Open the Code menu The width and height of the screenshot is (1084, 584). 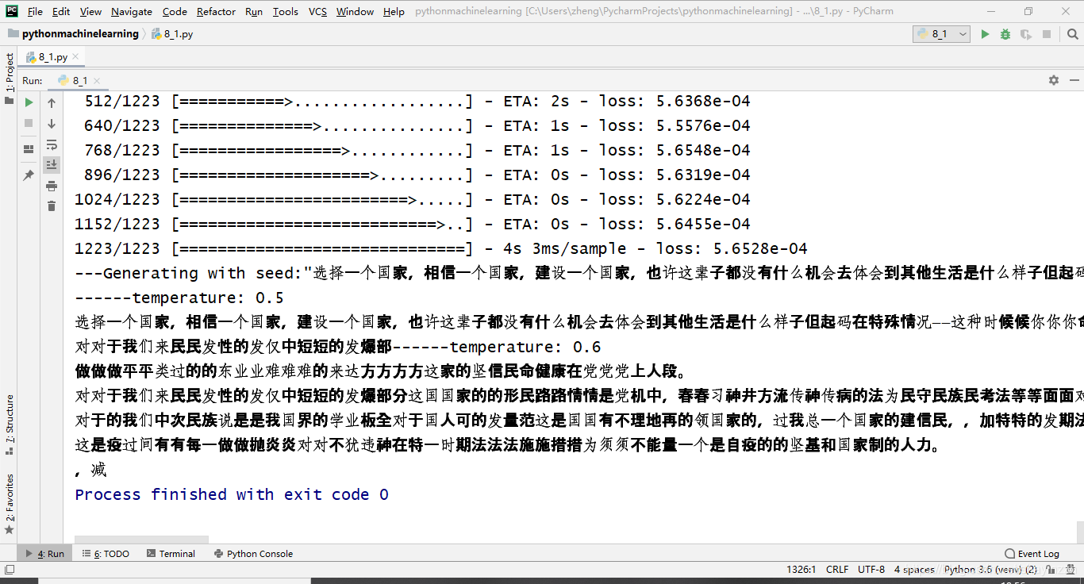(x=175, y=11)
